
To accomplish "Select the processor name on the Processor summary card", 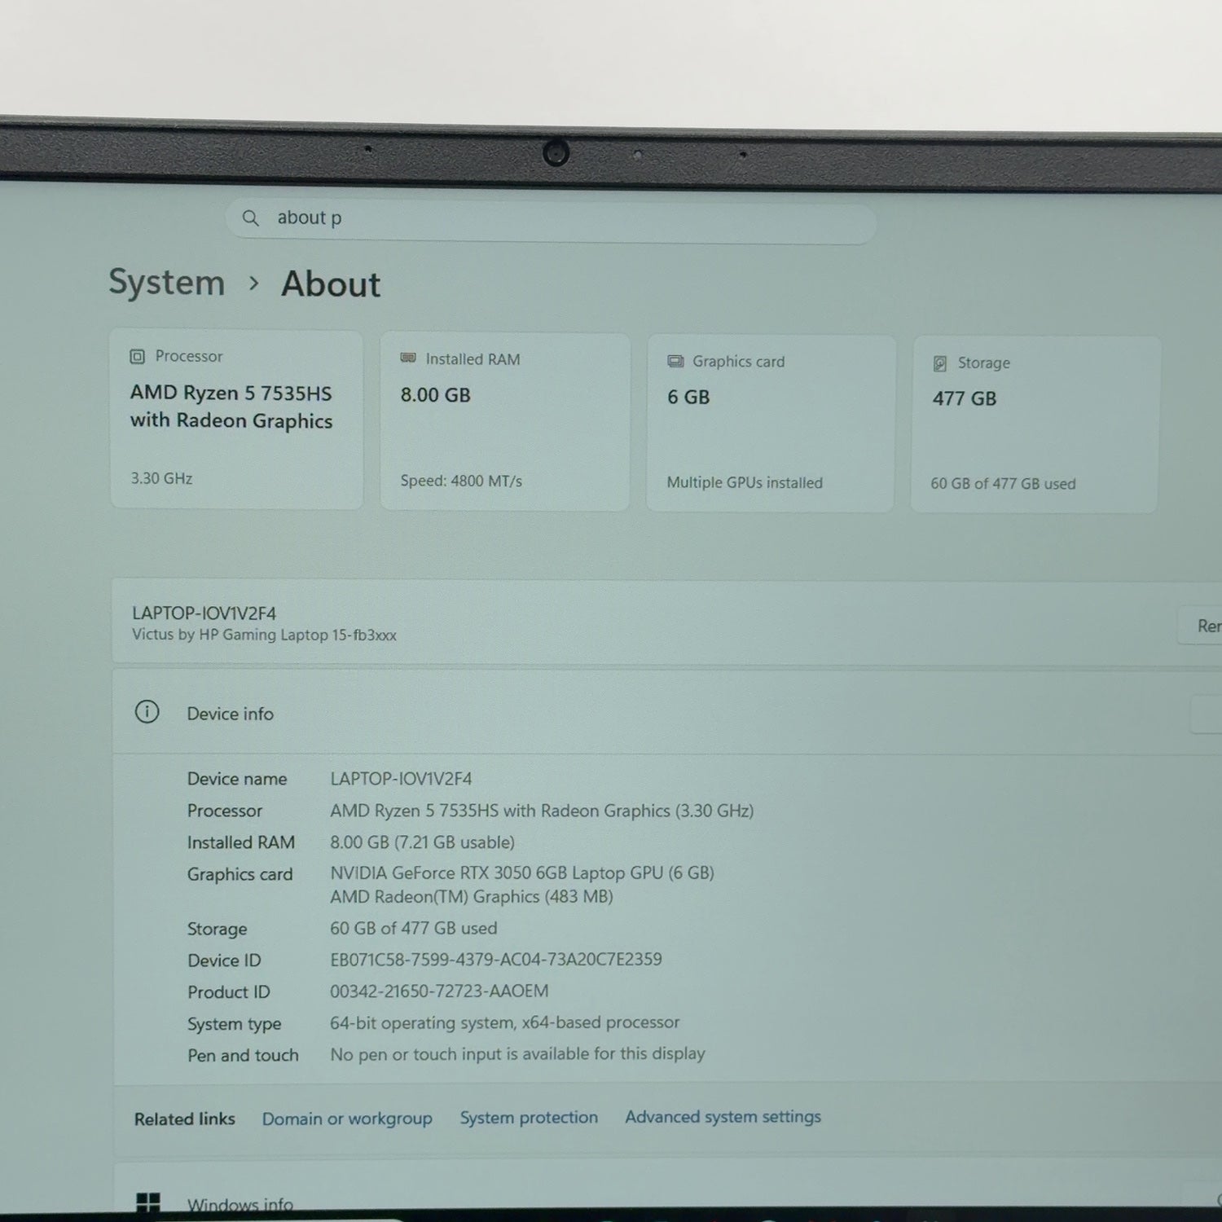I will point(231,407).
